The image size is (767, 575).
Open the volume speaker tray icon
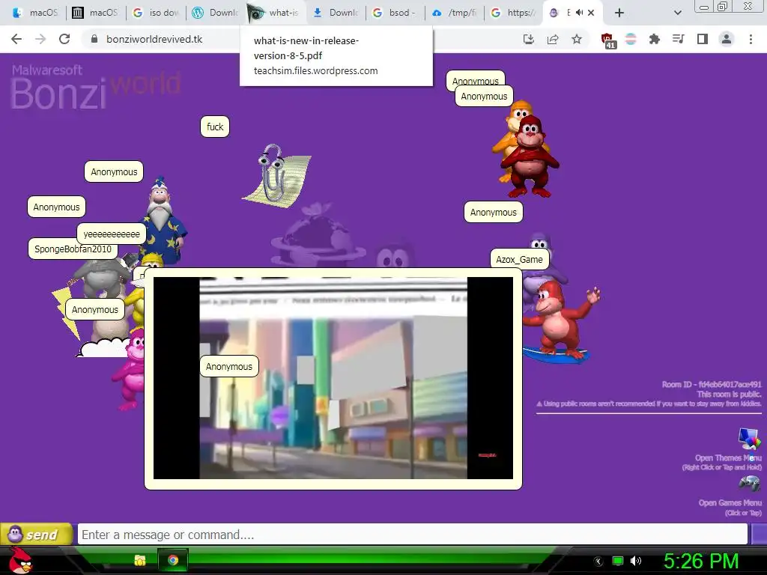(636, 561)
